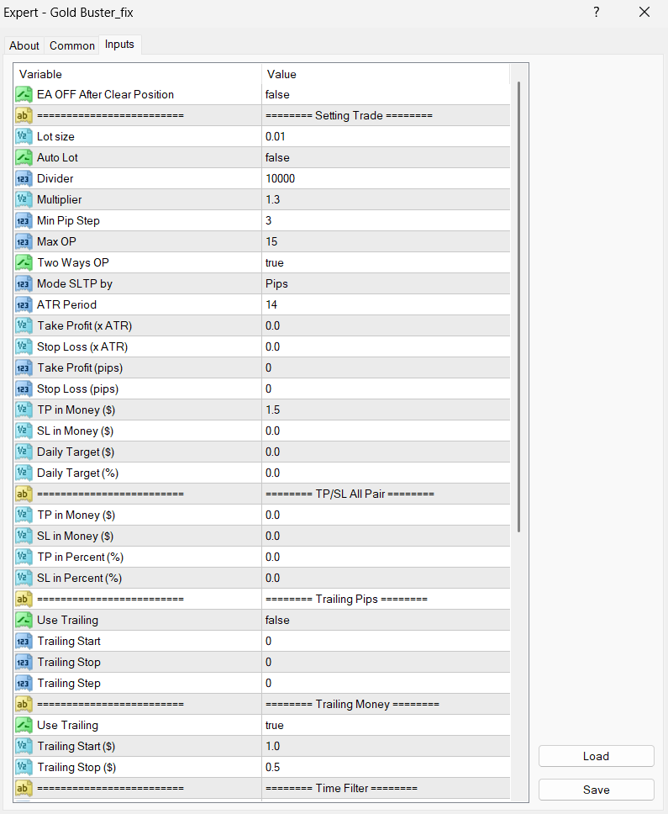Open Use Trailing value under Trailing Pips
668x814 pixels.
click(x=385, y=620)
